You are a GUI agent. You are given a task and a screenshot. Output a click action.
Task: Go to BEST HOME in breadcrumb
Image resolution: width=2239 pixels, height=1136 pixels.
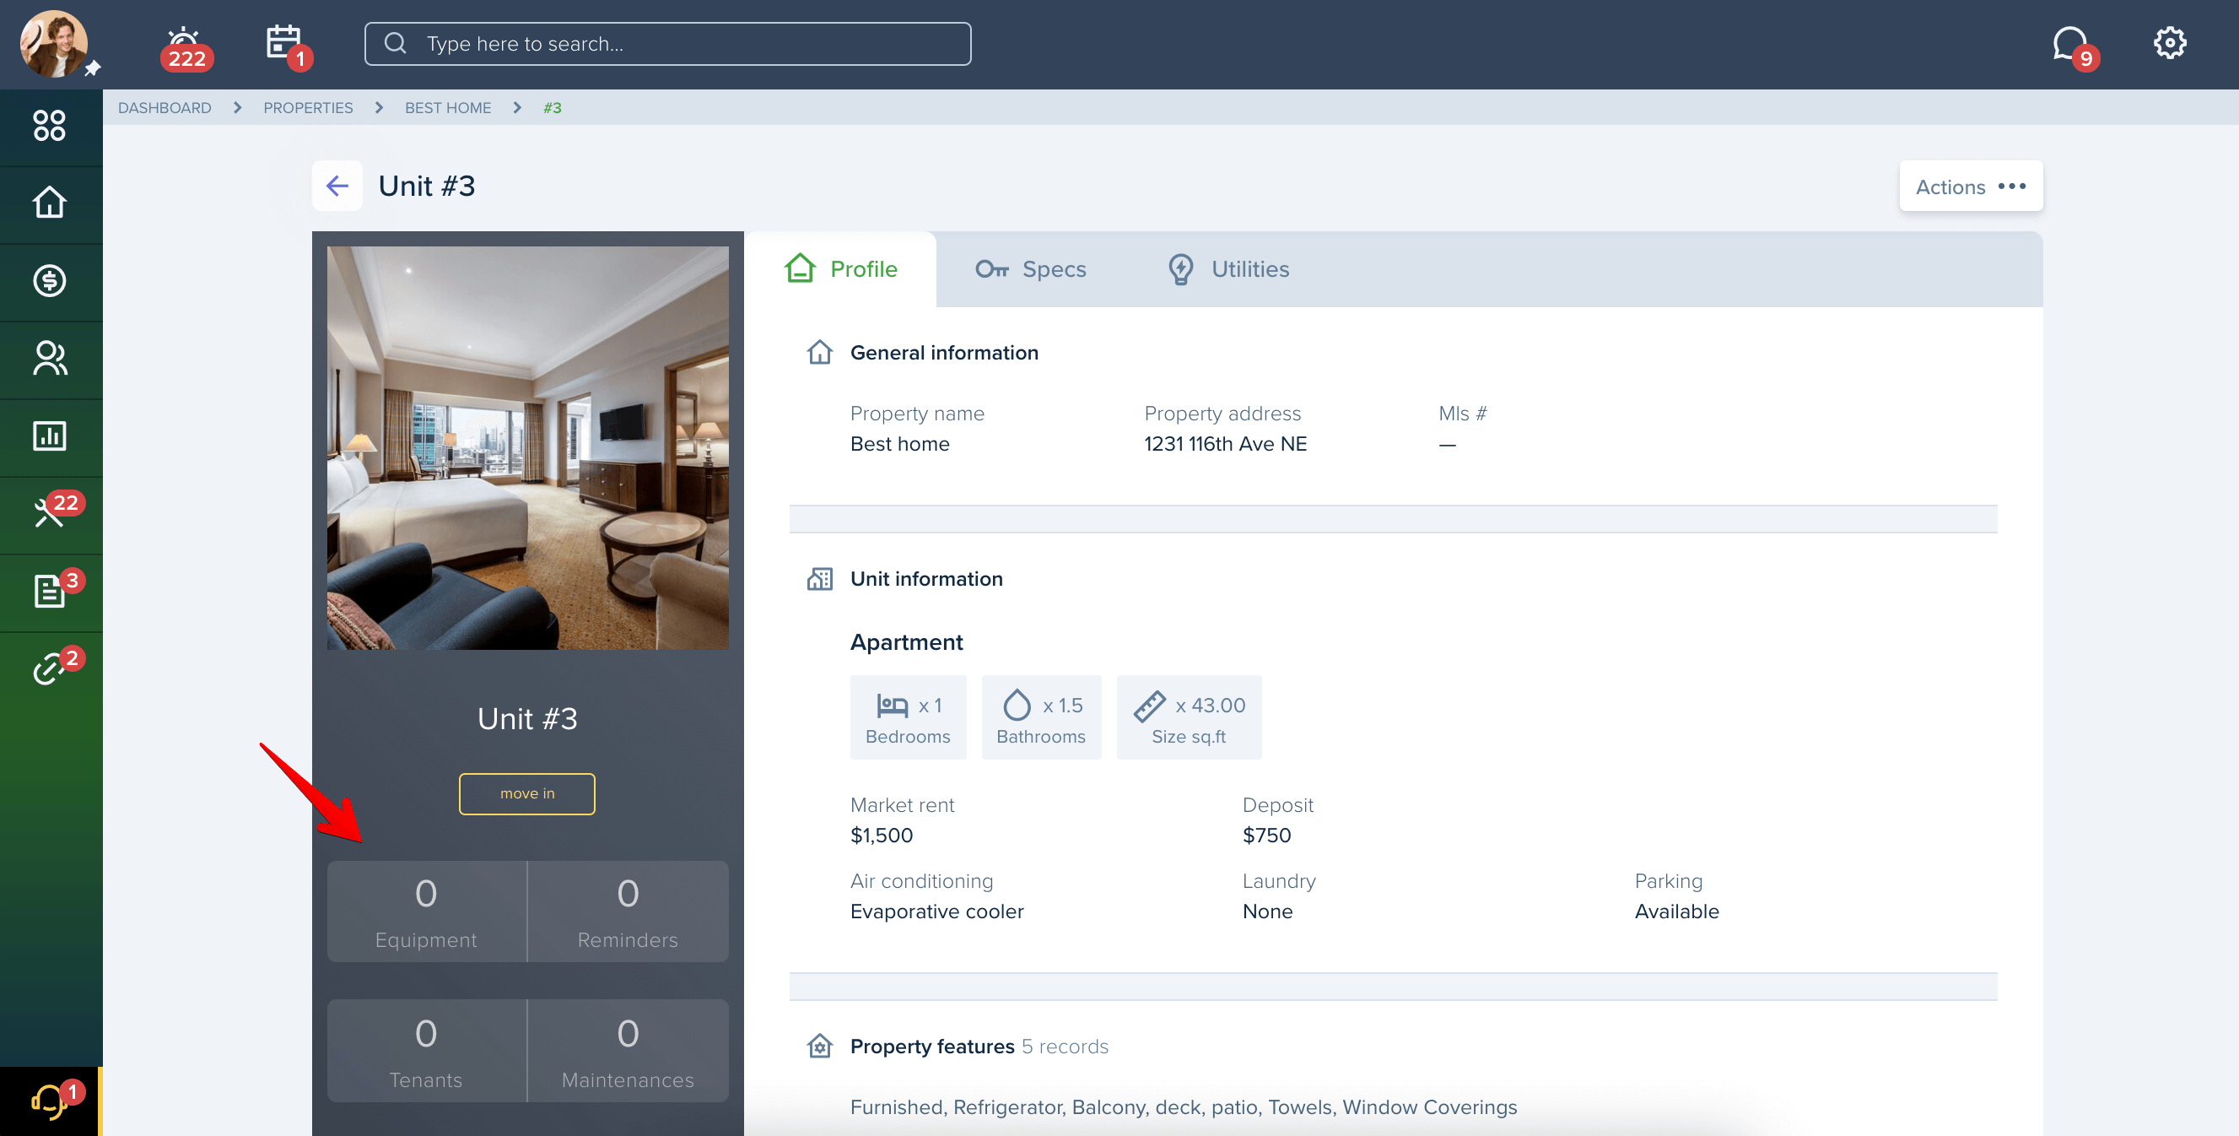(448, 107)
